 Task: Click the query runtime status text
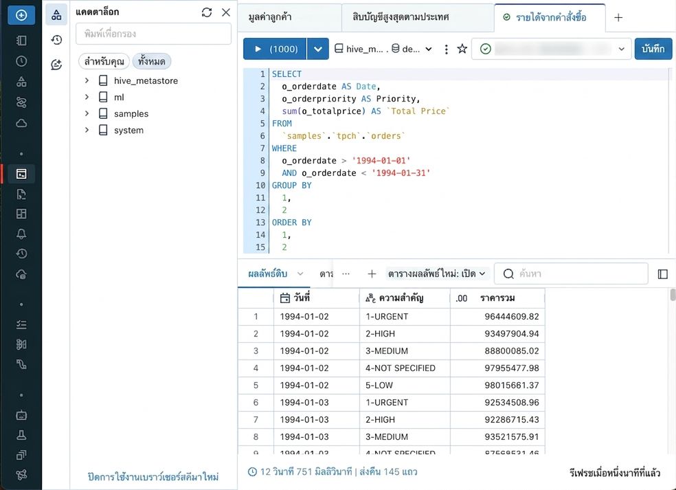[333, 472]
